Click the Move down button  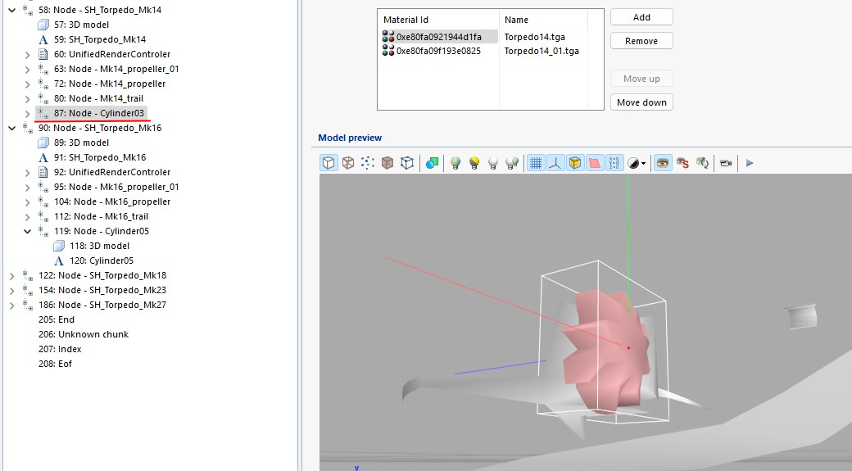[x=641, y=102]
